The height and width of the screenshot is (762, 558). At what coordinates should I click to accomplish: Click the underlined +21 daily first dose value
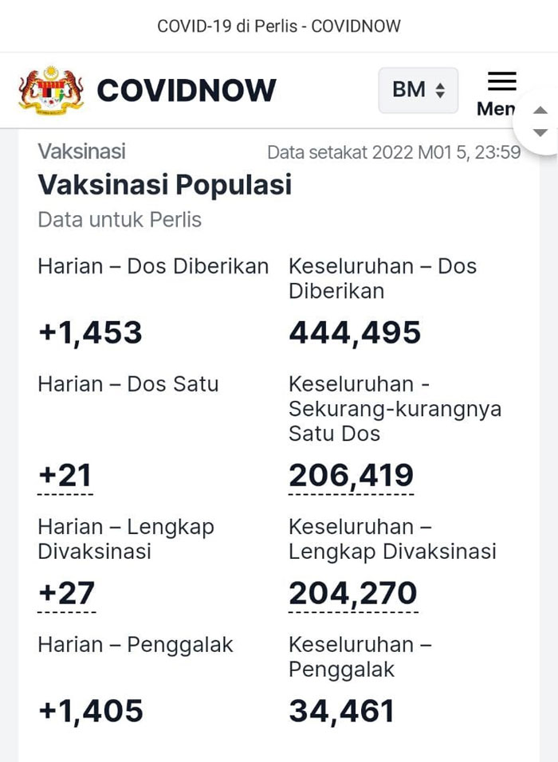(65, 475)
